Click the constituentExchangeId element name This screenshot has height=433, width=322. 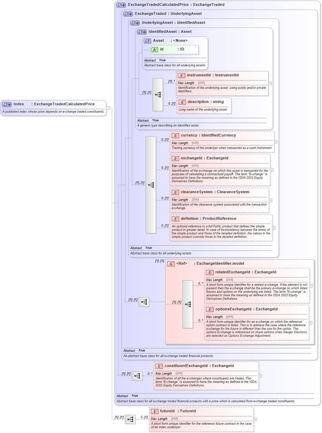[186, 366]
